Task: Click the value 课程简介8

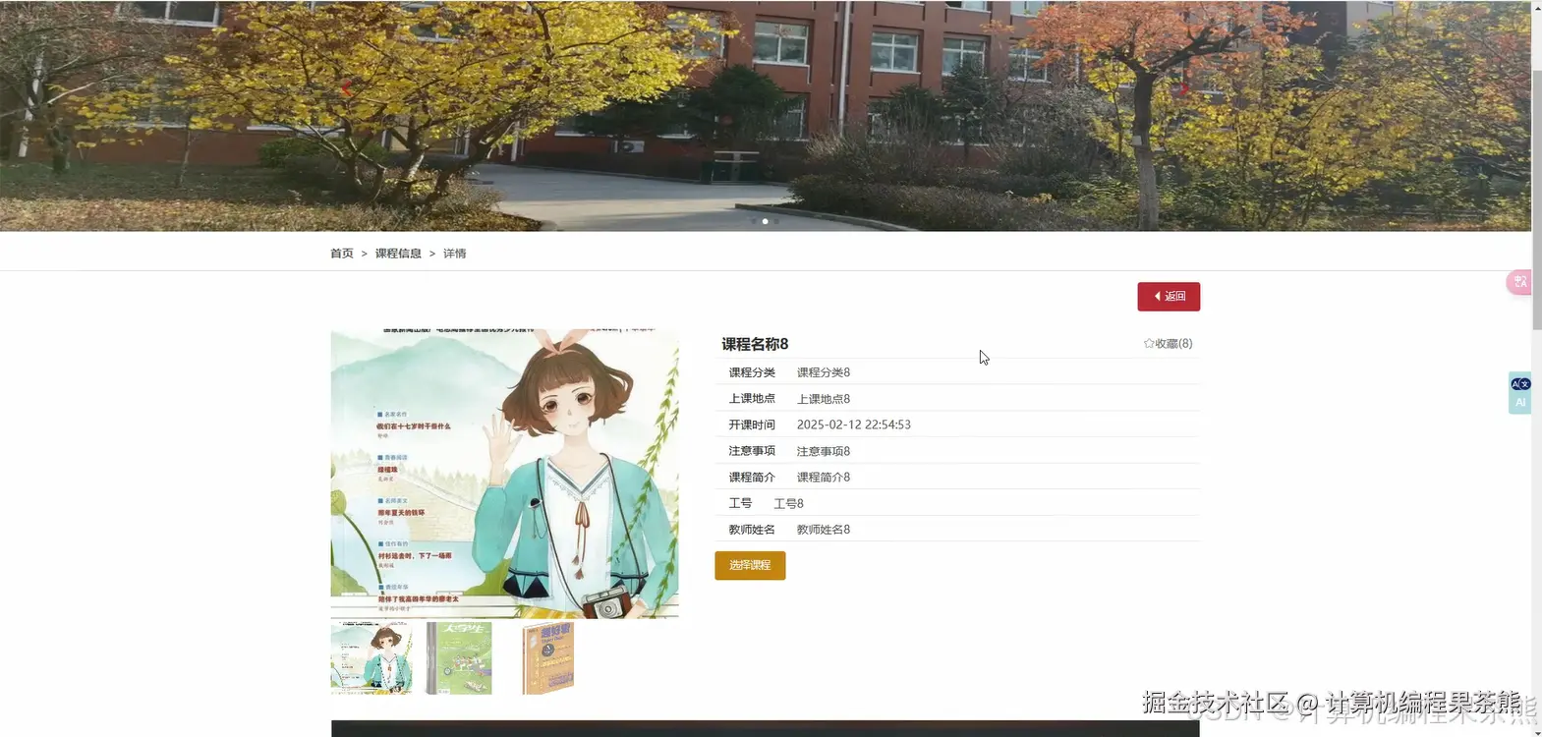Action: click(x=824, y=478)
